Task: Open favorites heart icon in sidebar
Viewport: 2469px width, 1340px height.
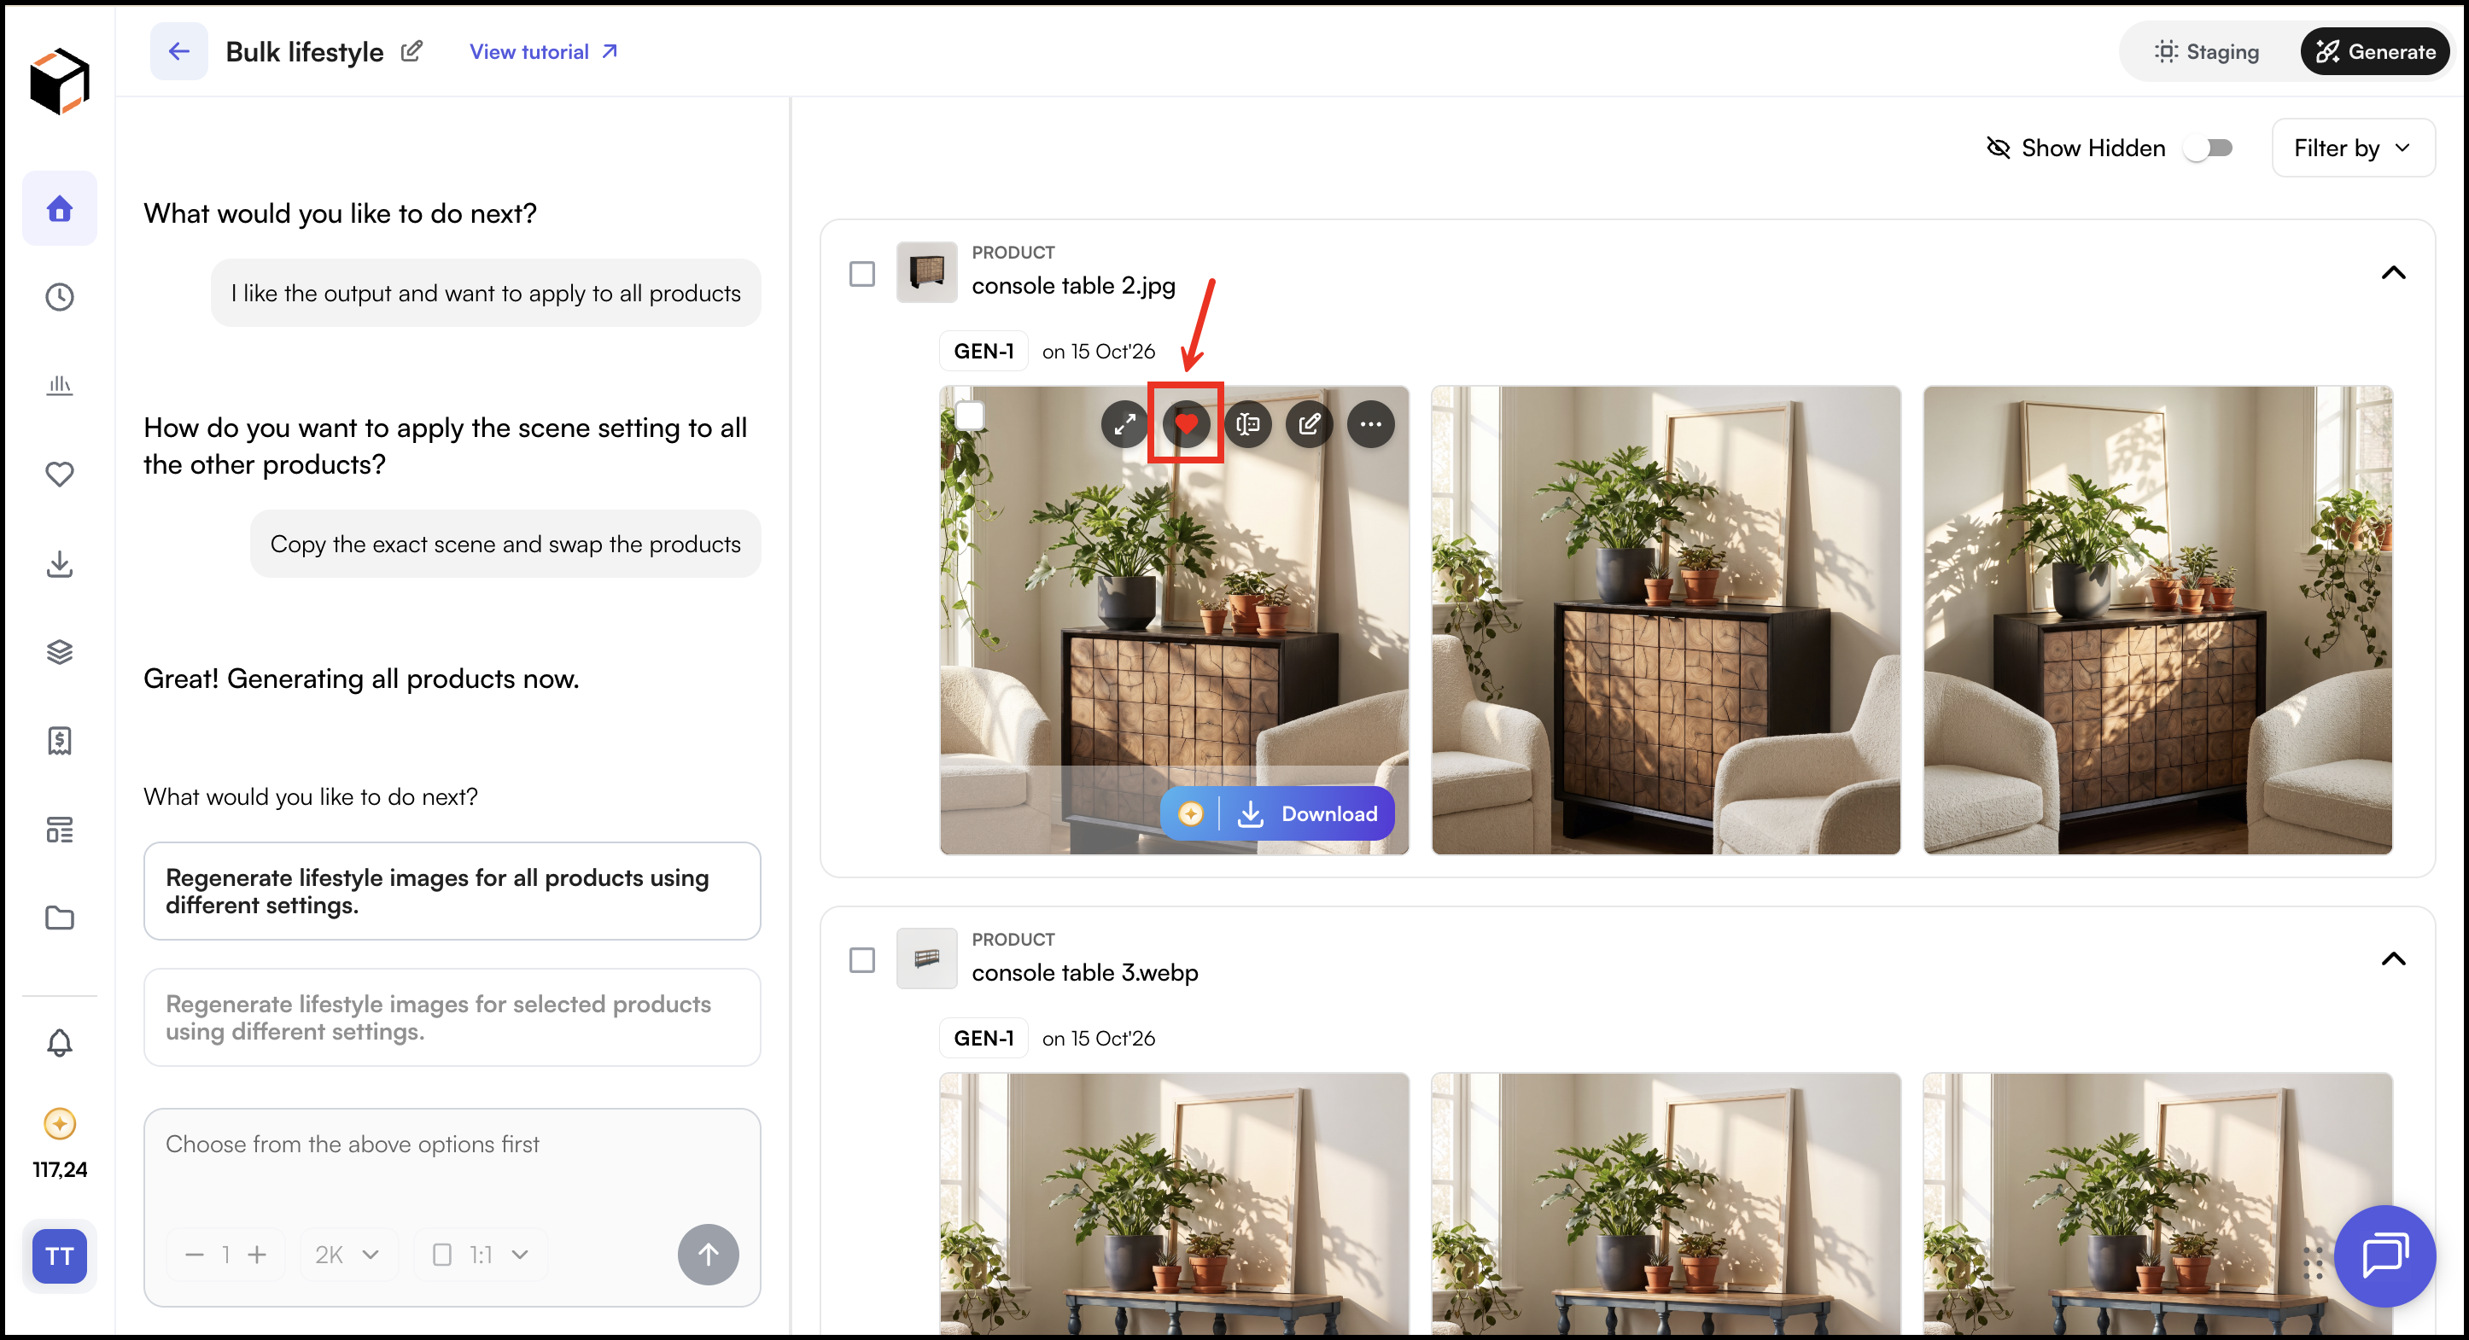Action: tap(60, 475)
